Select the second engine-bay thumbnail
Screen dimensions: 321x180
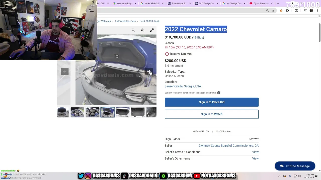pyautogui.click(x=77, y=112)
